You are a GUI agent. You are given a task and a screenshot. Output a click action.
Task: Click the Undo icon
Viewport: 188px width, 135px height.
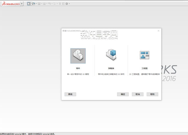49,4
